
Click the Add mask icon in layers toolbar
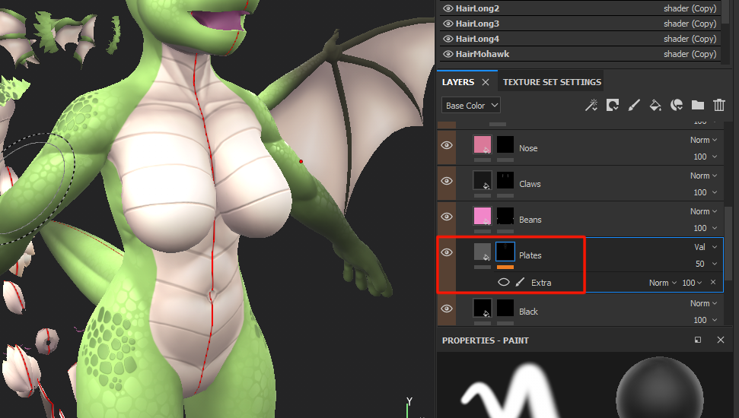pos(612,105)
